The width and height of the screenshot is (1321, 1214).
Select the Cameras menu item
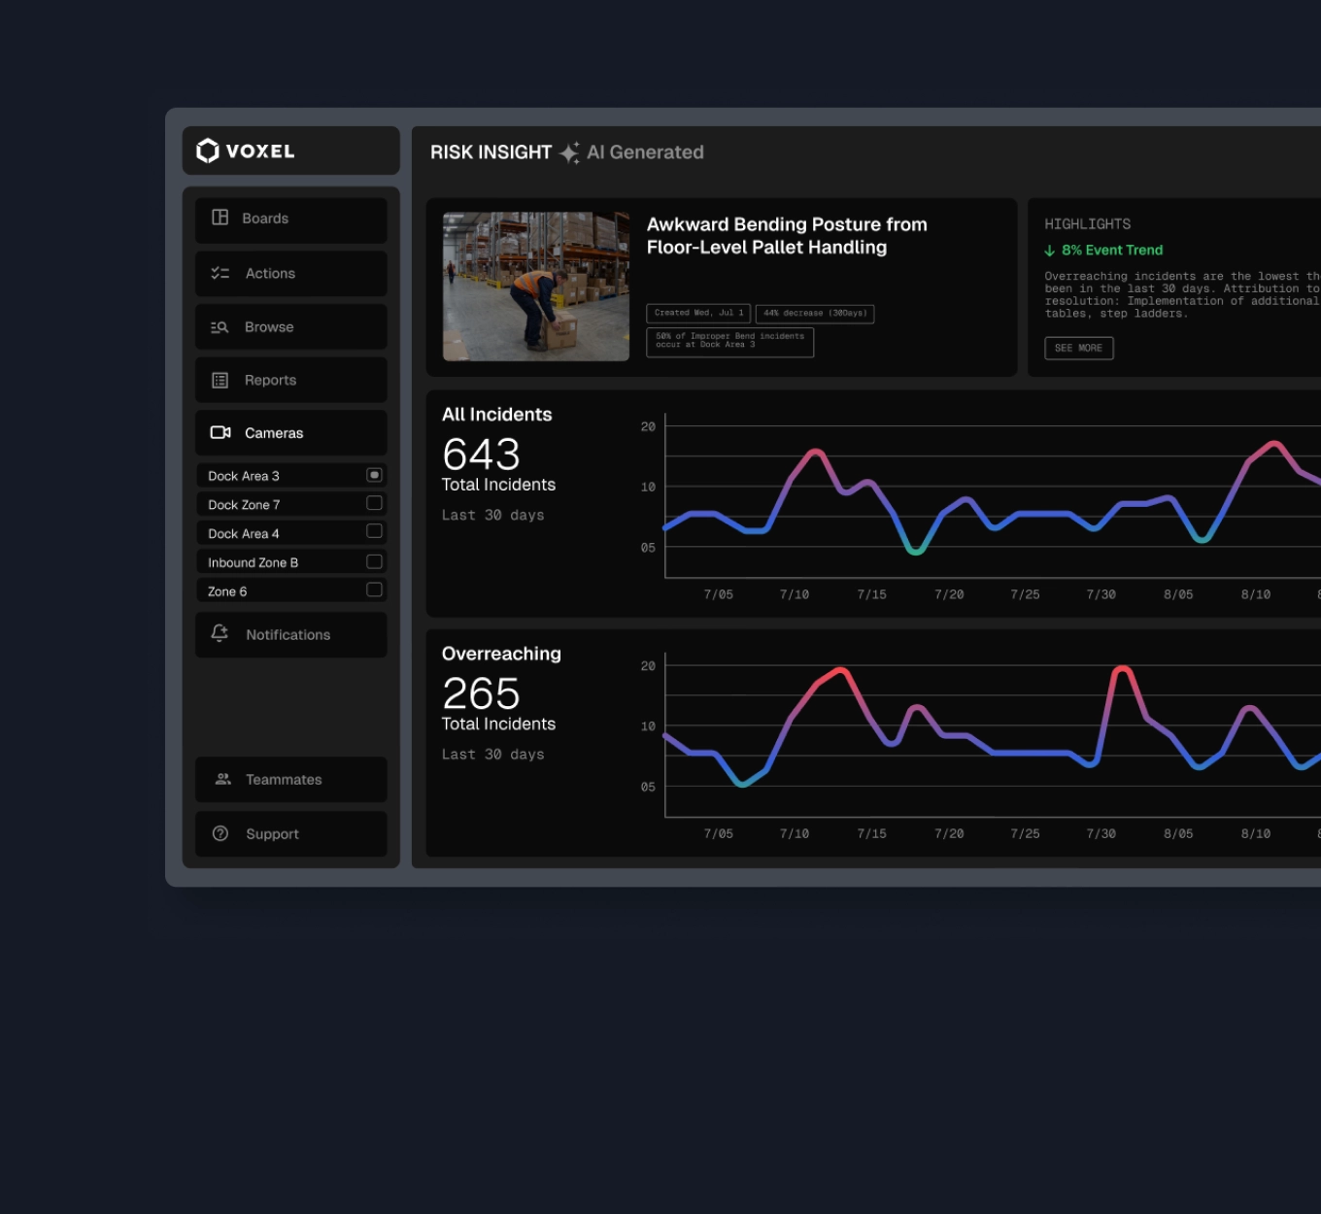pyautogui.click(x=291, y=433)
